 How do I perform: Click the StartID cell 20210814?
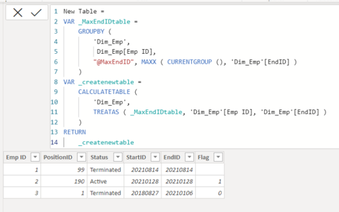(143, 170)
